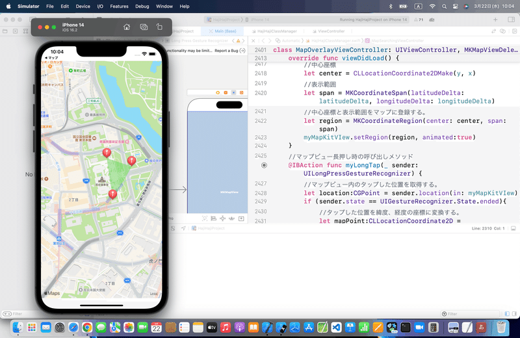Viewport: 520px width, 338px height.
Task: Open Resolve Auto Layout Issues icon
Action: click(x=232, y=218)
